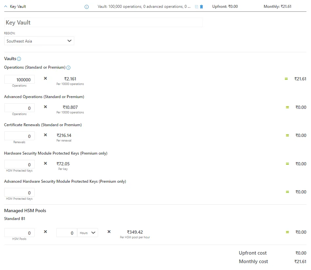Image resolution: width=311 pixels, height=270 pixels.
Task: Click info icon beside Operations (Standard or Premium)
Action: pos(68,68)
